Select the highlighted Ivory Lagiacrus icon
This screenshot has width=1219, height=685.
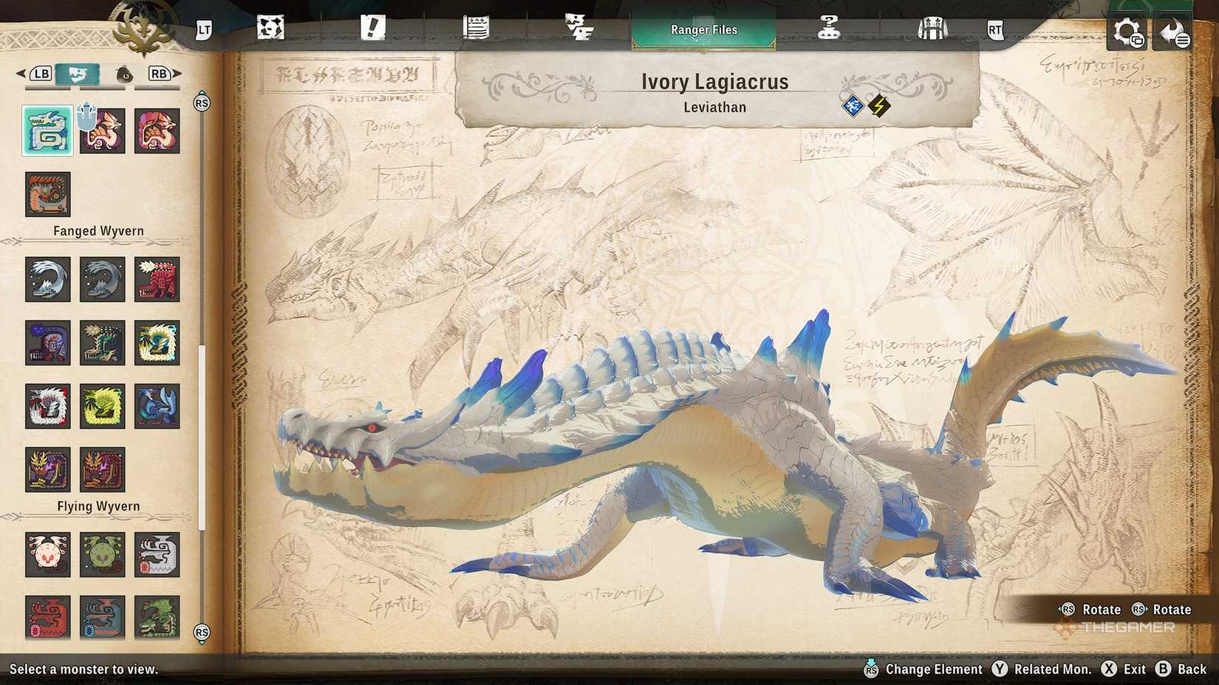(48, 131)
